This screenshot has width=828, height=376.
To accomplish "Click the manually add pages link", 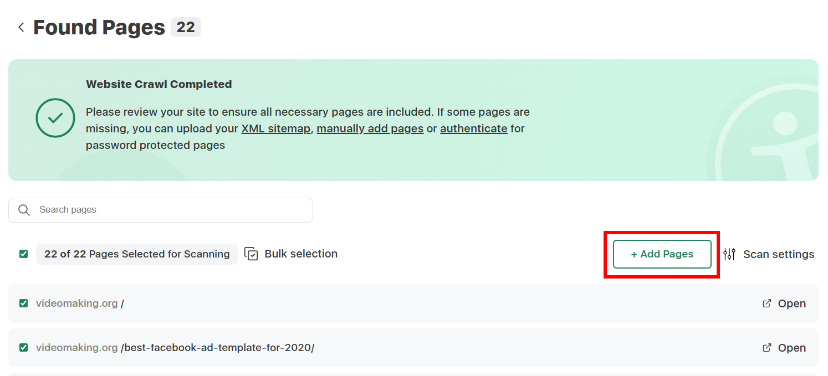I will click(x=370, y=128).
